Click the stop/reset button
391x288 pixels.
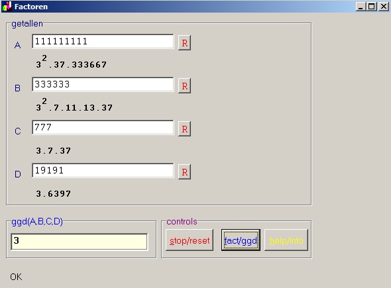(190, 240)
